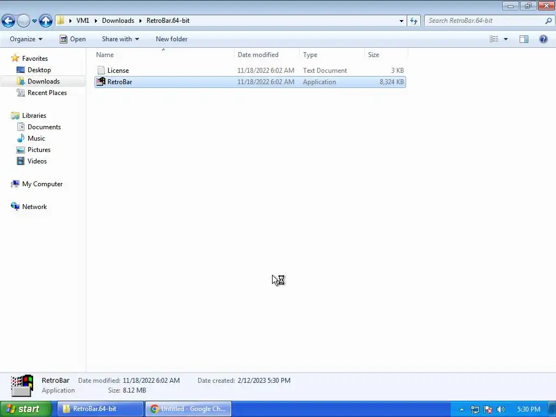The width and height of the screenshot is (556, 417).
Task: Open Network in navigation pane
Action: pos(34,207)
